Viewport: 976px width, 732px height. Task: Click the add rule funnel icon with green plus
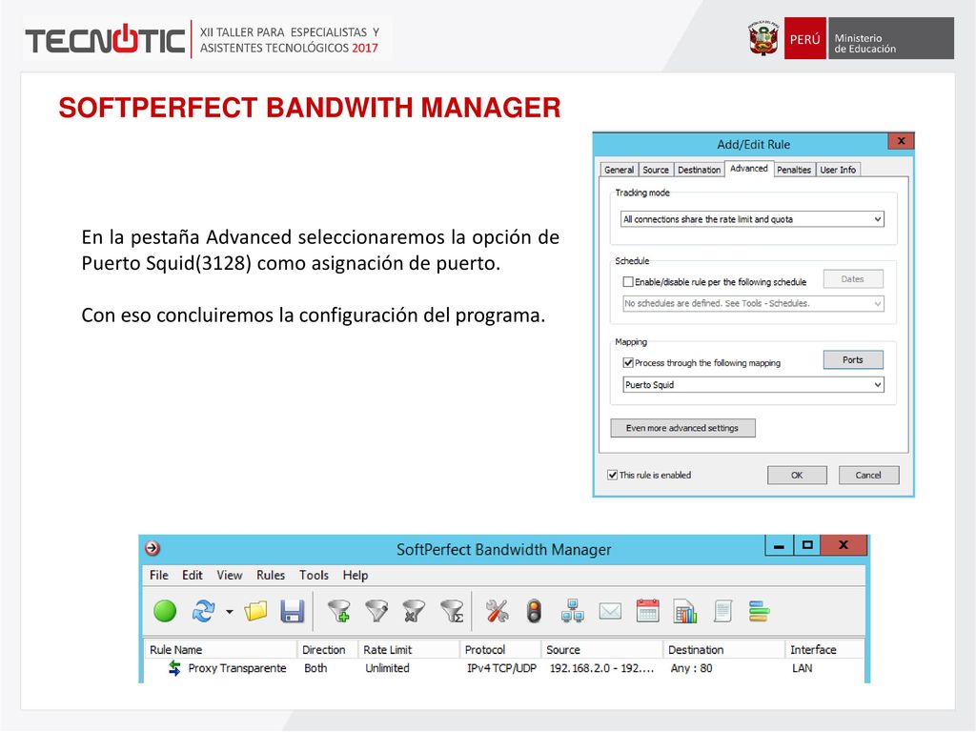click(x=339, y=611)
